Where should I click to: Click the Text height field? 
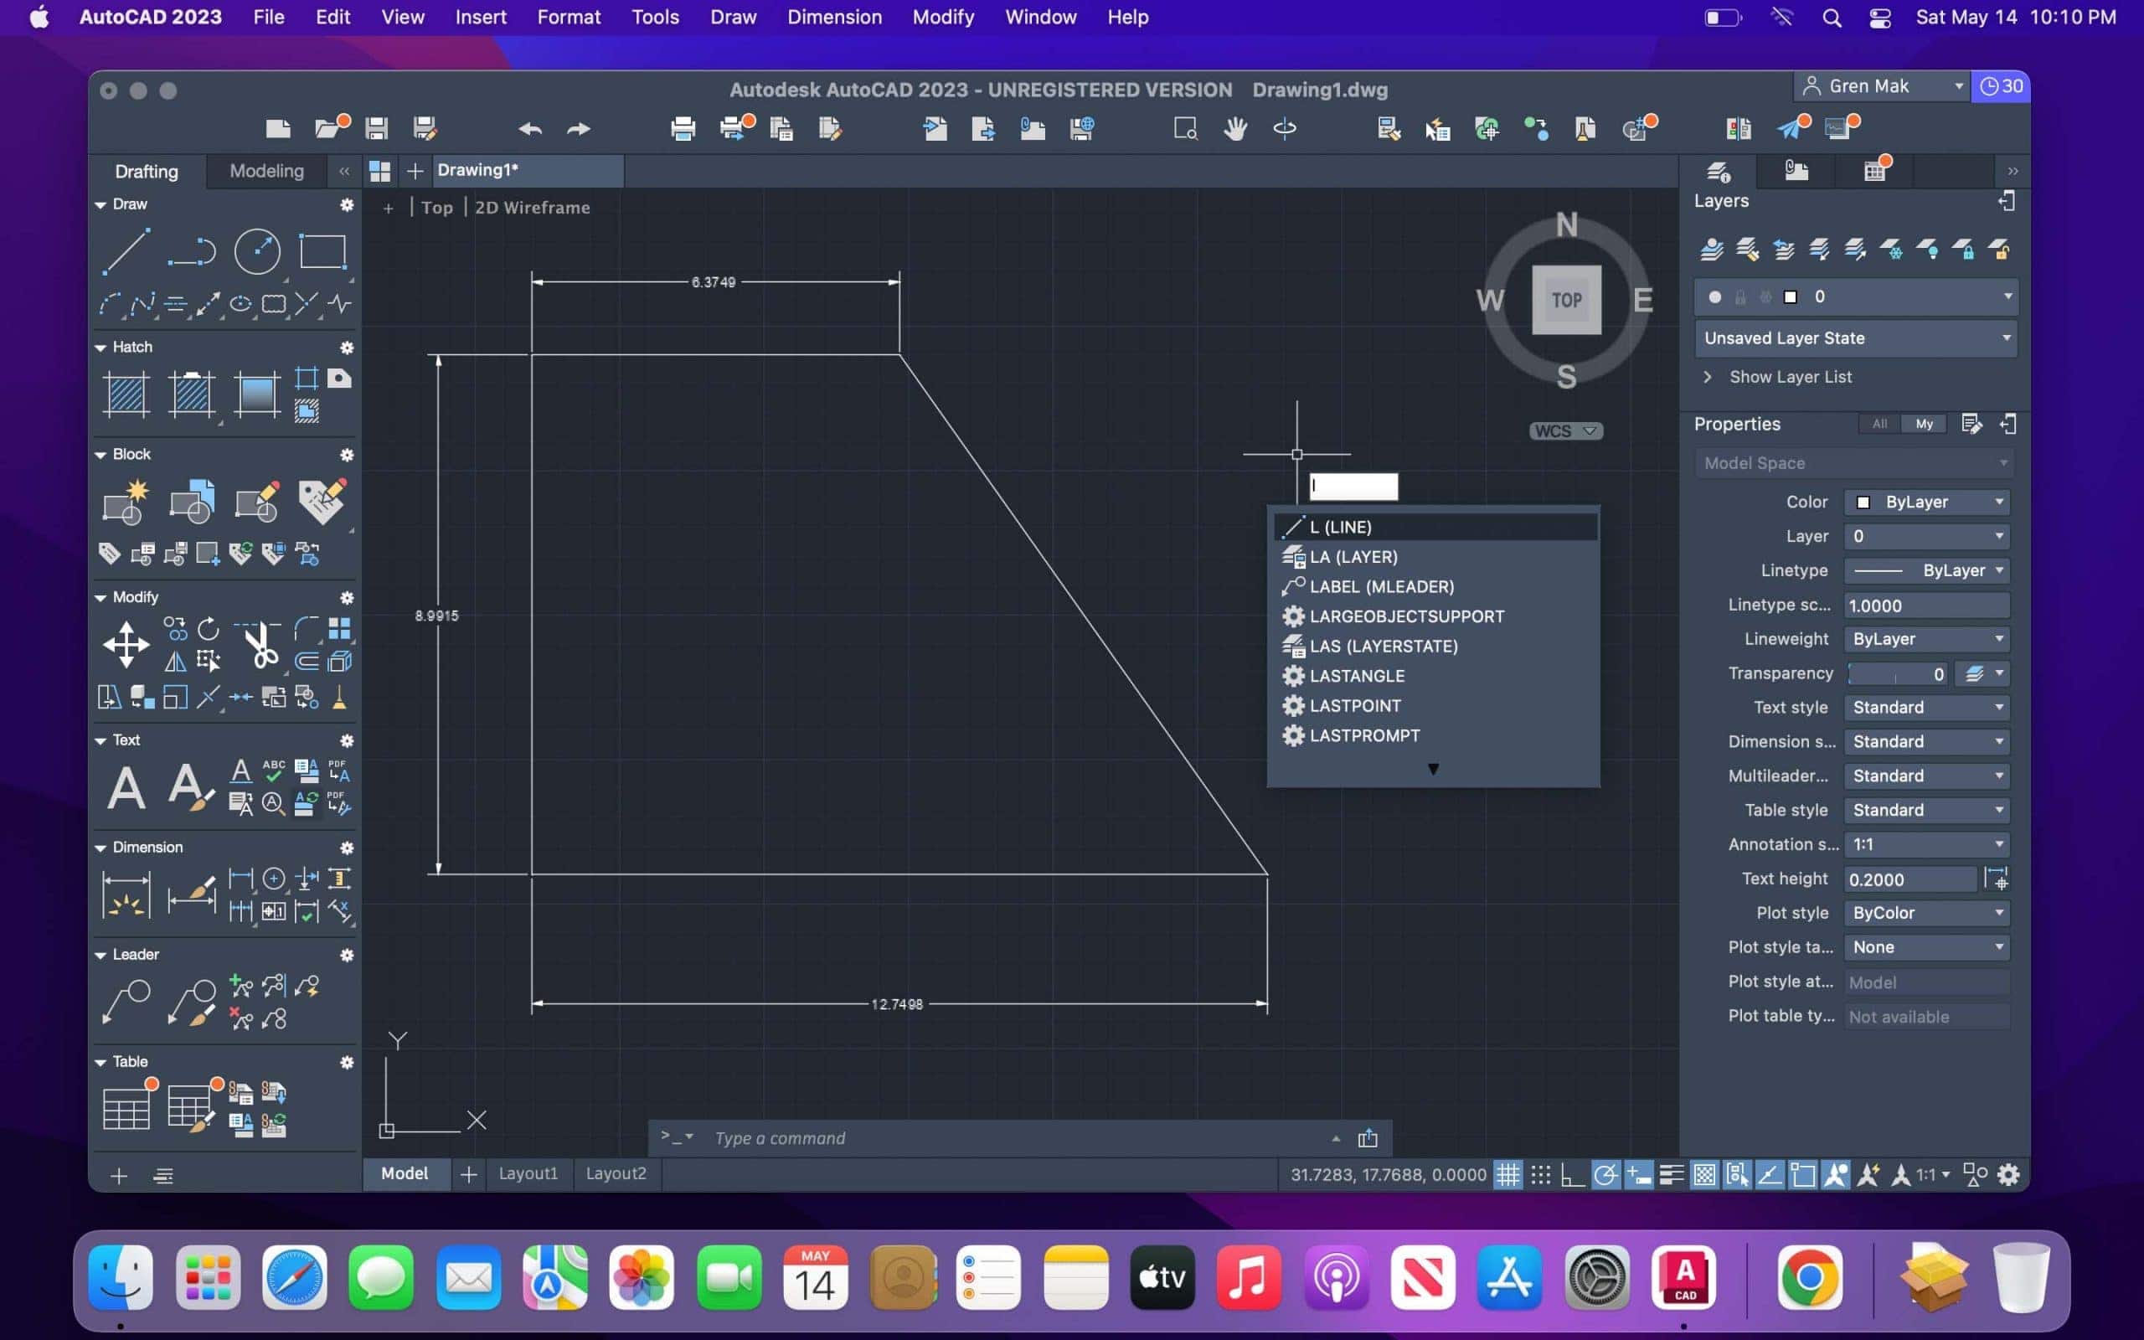tap(1909, 879)
